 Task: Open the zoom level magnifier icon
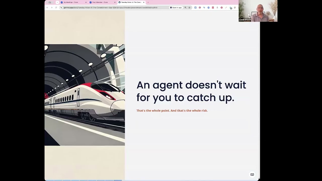[185, 8]
